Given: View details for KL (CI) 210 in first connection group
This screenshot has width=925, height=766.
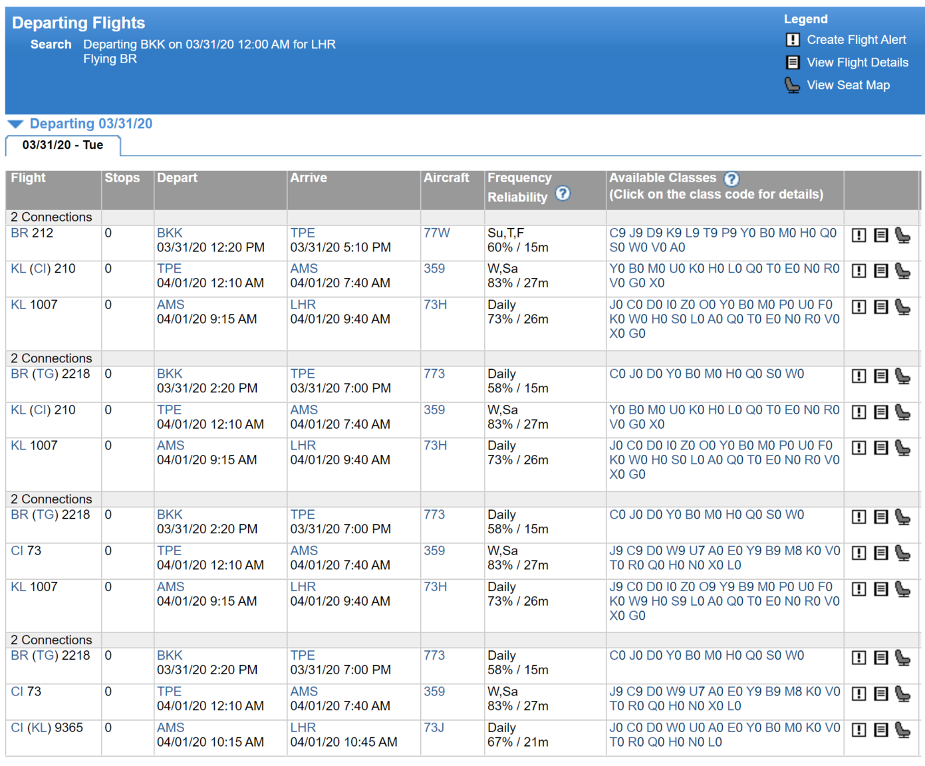Looking at the screenshot, I should pos(880,271).
